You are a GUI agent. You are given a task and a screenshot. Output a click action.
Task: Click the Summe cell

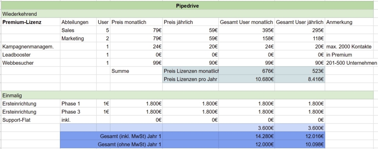click(x=120, y=71)
